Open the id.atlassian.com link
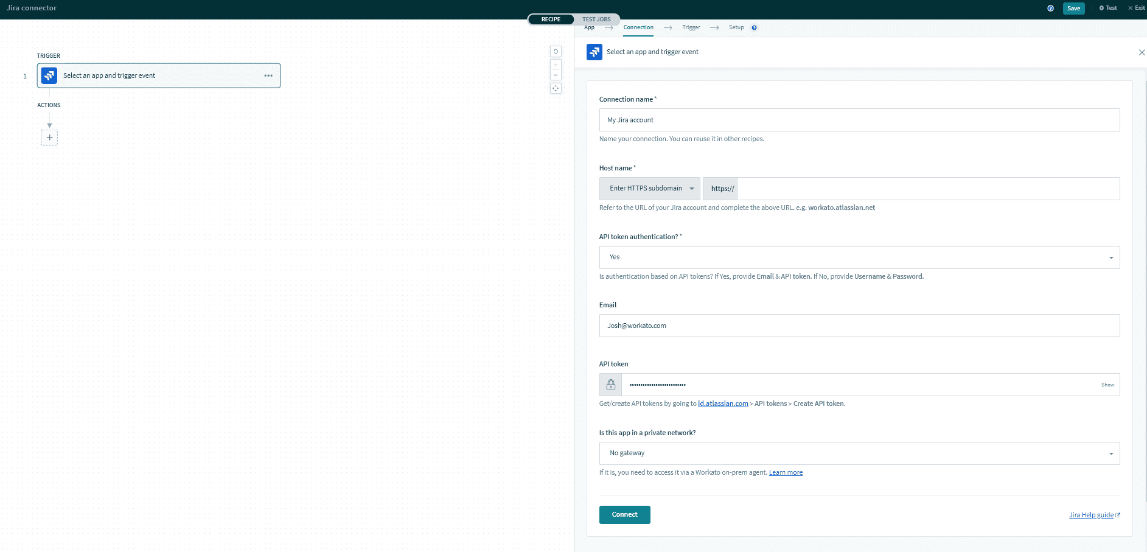 pyautogui.click(x=723, y=404)
